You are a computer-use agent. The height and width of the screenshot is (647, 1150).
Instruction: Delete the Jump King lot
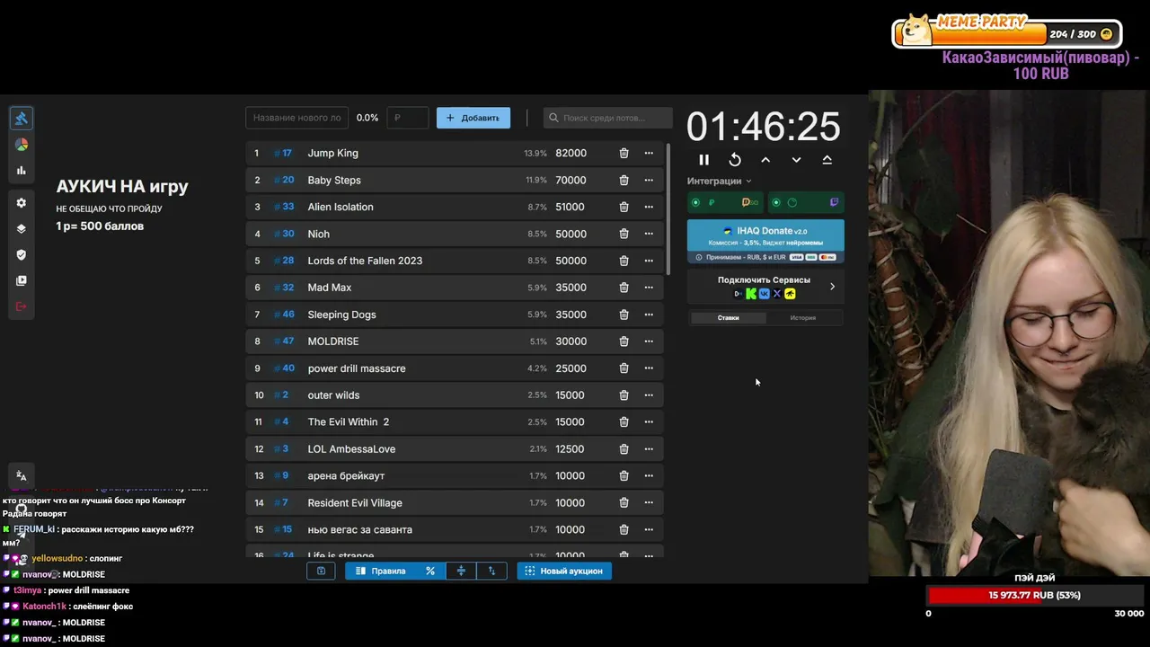point(624,153)
